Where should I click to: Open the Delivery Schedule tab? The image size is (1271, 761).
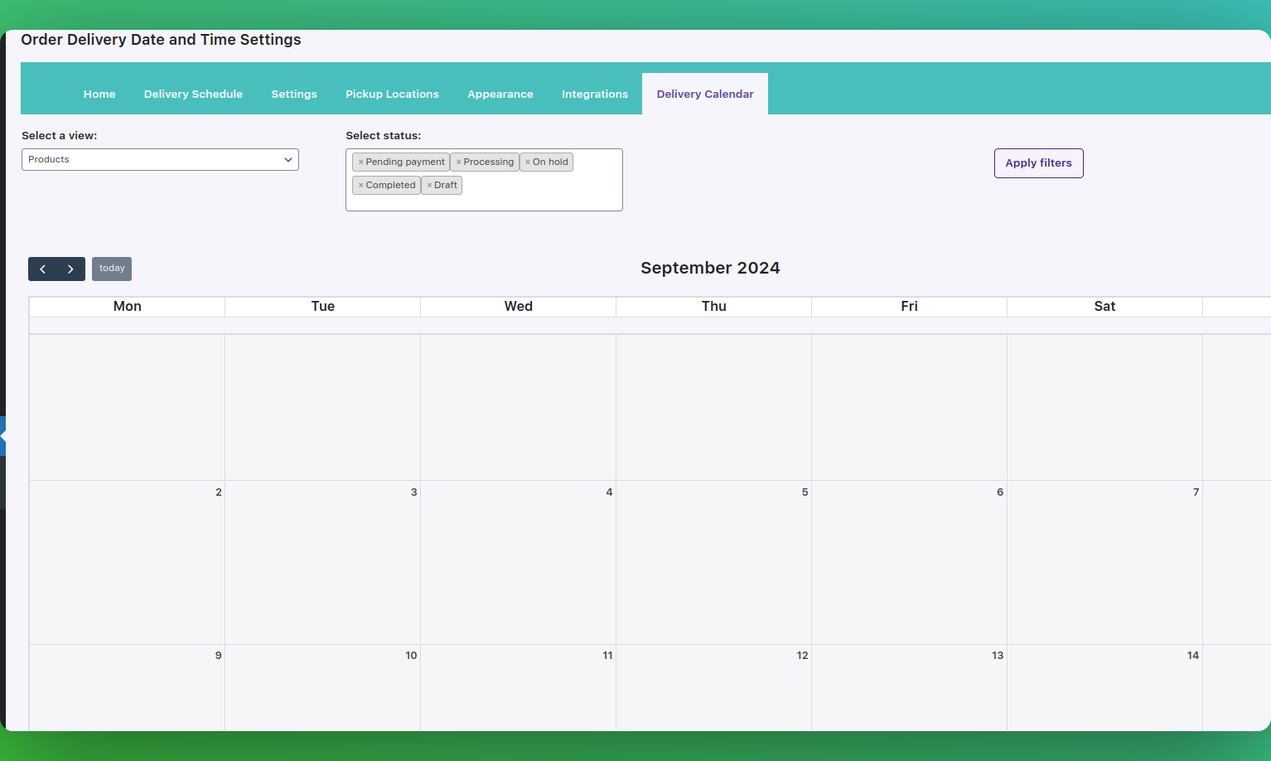[x=193, y=95]
